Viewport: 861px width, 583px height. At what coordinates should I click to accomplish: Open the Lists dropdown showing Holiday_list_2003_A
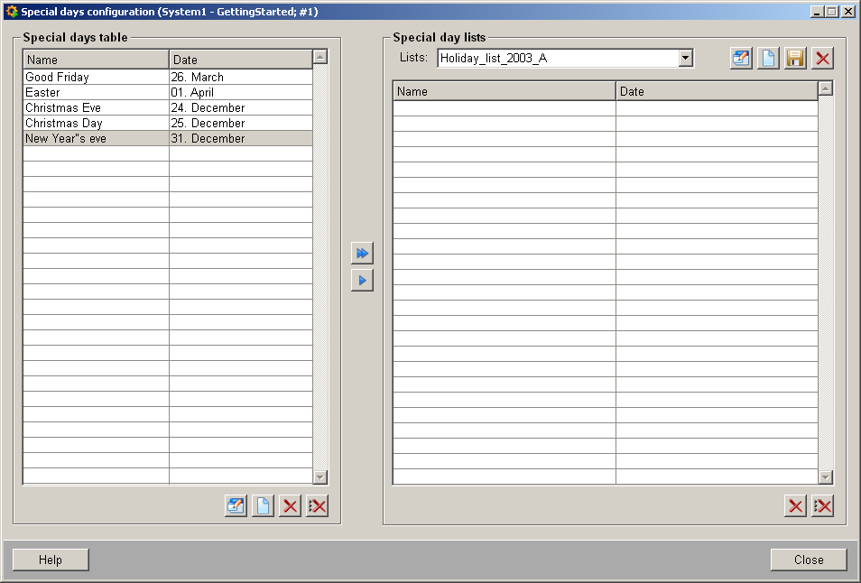pos(686,59)
